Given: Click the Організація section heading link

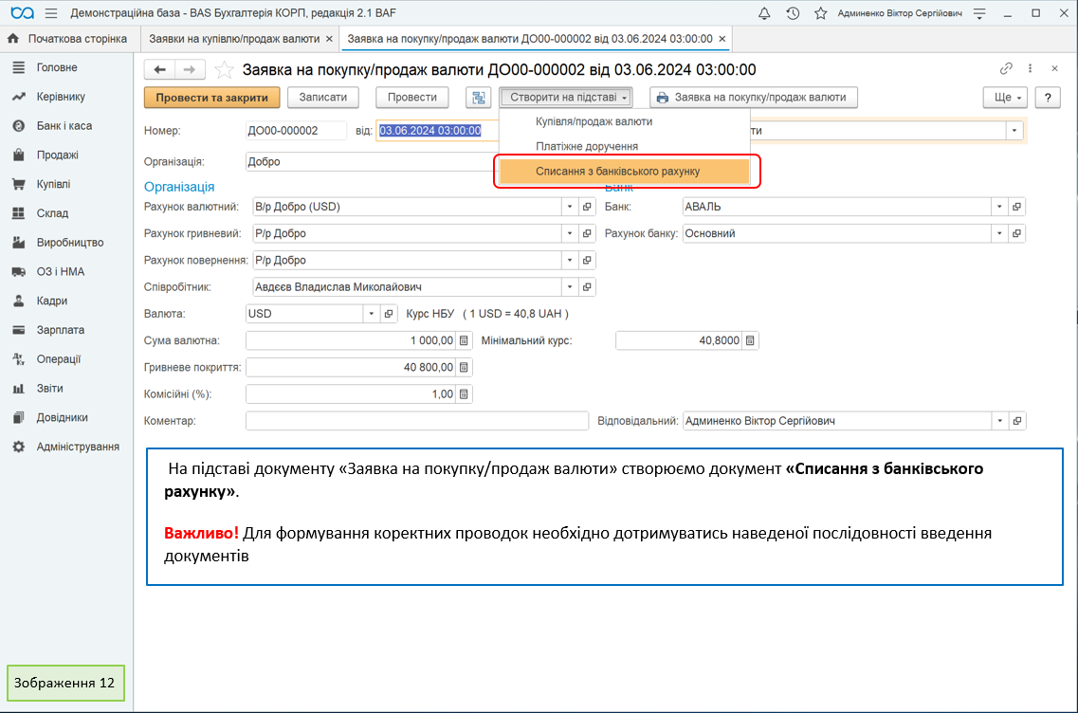Looking at the screenshot, I should [x=179, y=187].
